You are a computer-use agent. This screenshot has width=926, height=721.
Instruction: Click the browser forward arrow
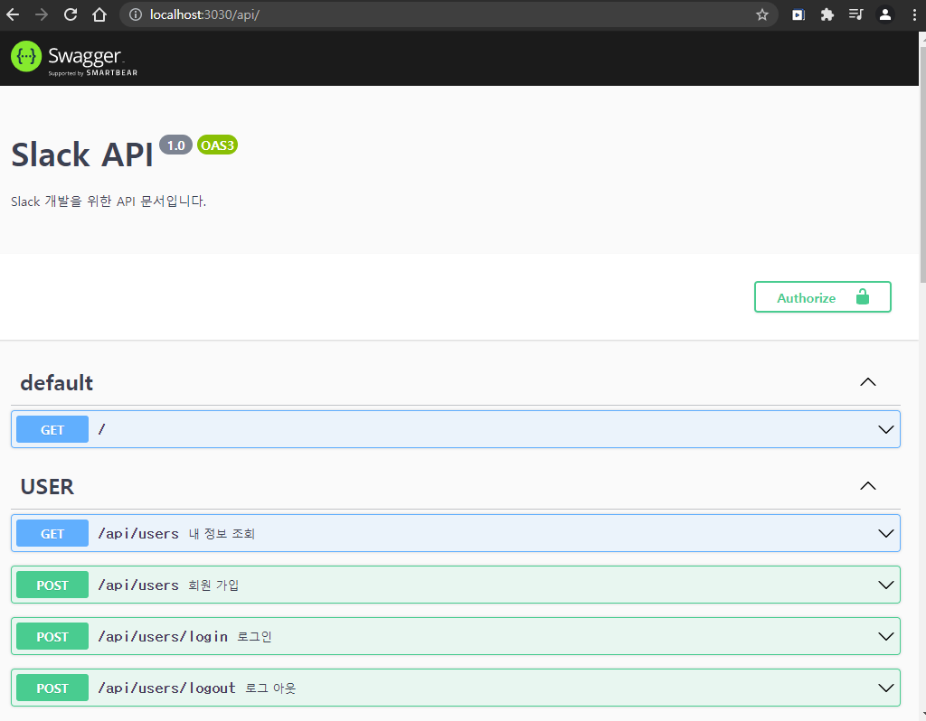coord(42,14)
